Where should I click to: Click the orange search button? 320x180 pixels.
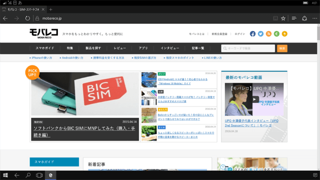[x=282, y=48]
